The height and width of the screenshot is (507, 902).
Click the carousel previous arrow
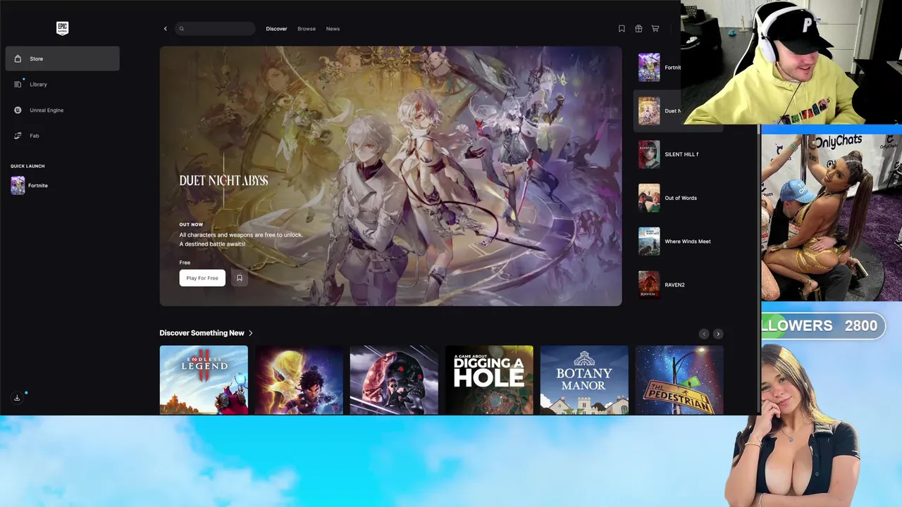pos(703,334)
